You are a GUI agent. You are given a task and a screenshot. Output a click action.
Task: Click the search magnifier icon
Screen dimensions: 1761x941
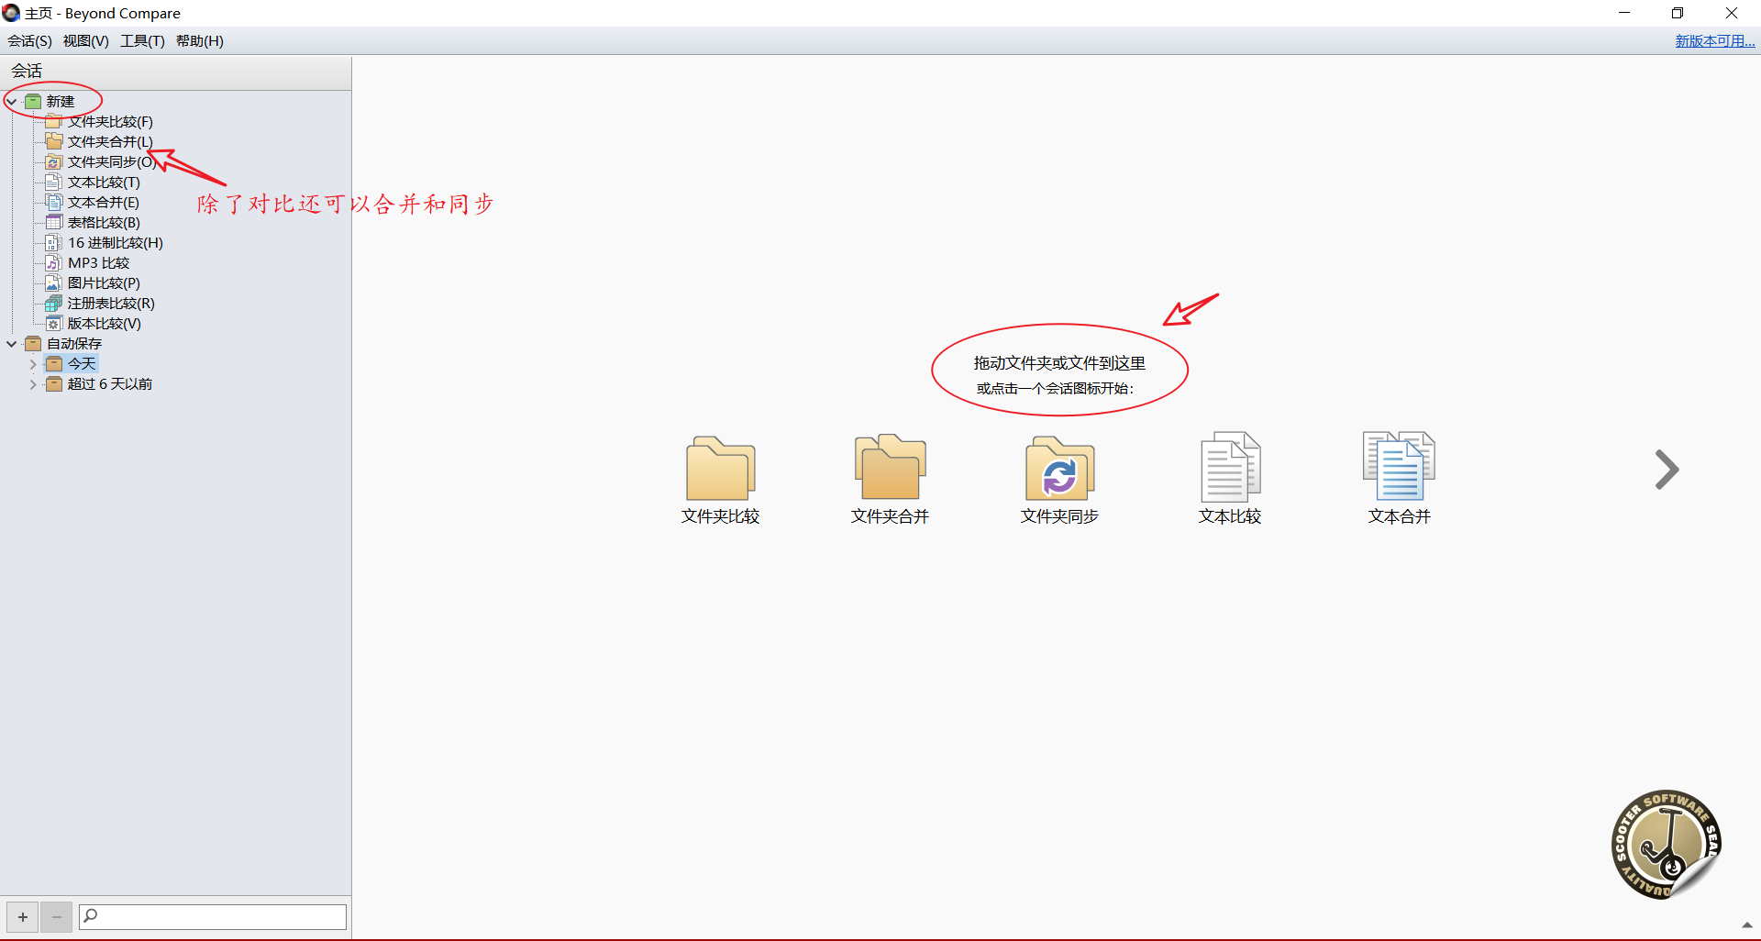[90, 915]
